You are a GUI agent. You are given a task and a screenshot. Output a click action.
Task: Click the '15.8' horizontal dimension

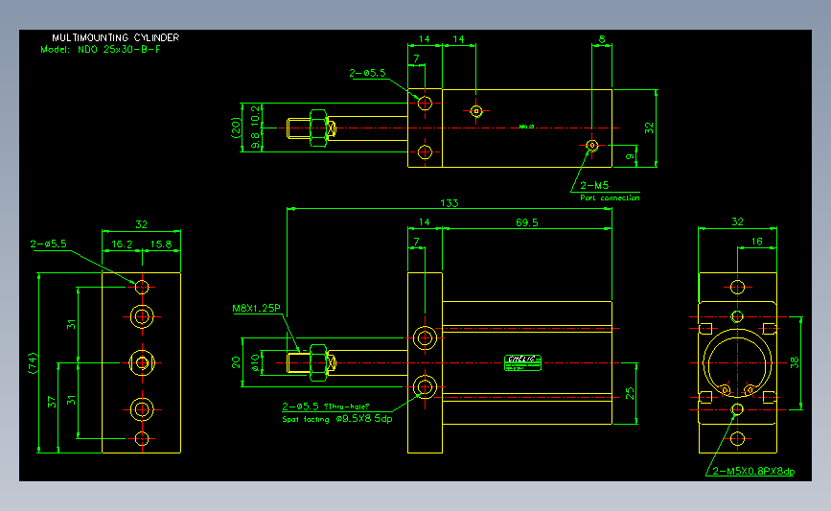tap(161, 244)
